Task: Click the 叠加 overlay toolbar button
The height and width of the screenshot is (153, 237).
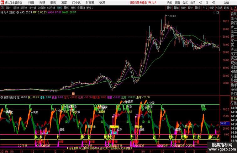Action: (176, 8)
